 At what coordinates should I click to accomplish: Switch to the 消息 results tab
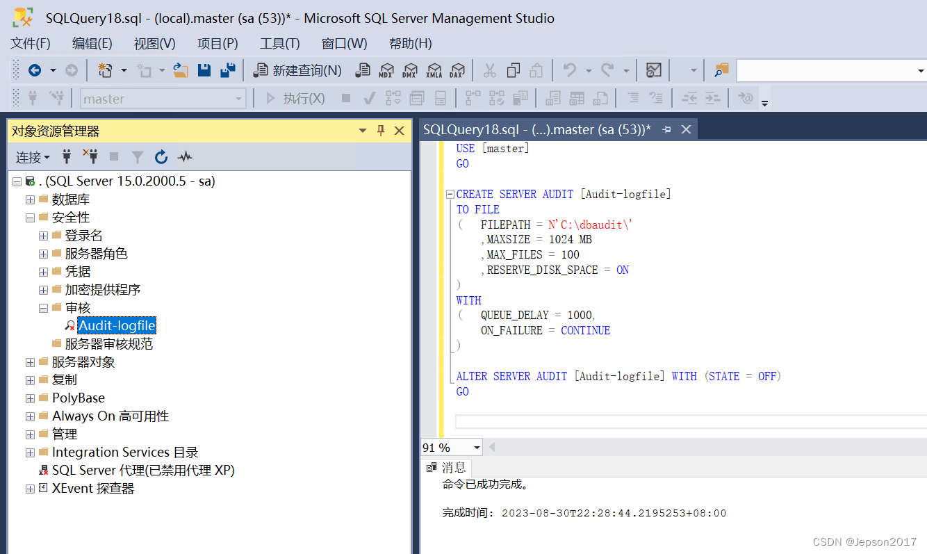447,467
